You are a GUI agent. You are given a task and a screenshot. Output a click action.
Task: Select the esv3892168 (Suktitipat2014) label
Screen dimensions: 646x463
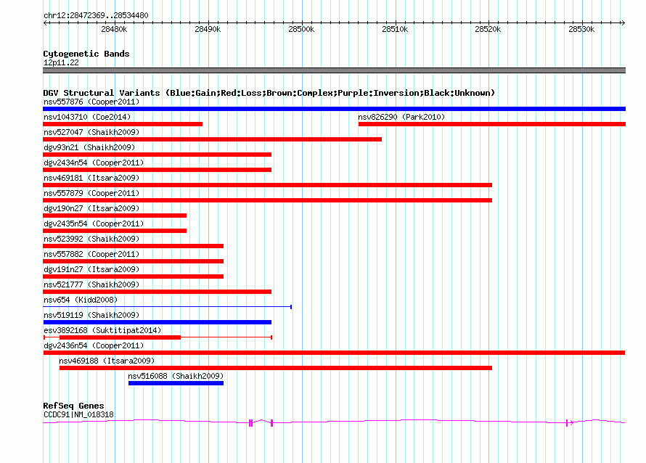[x=102, y=330]
